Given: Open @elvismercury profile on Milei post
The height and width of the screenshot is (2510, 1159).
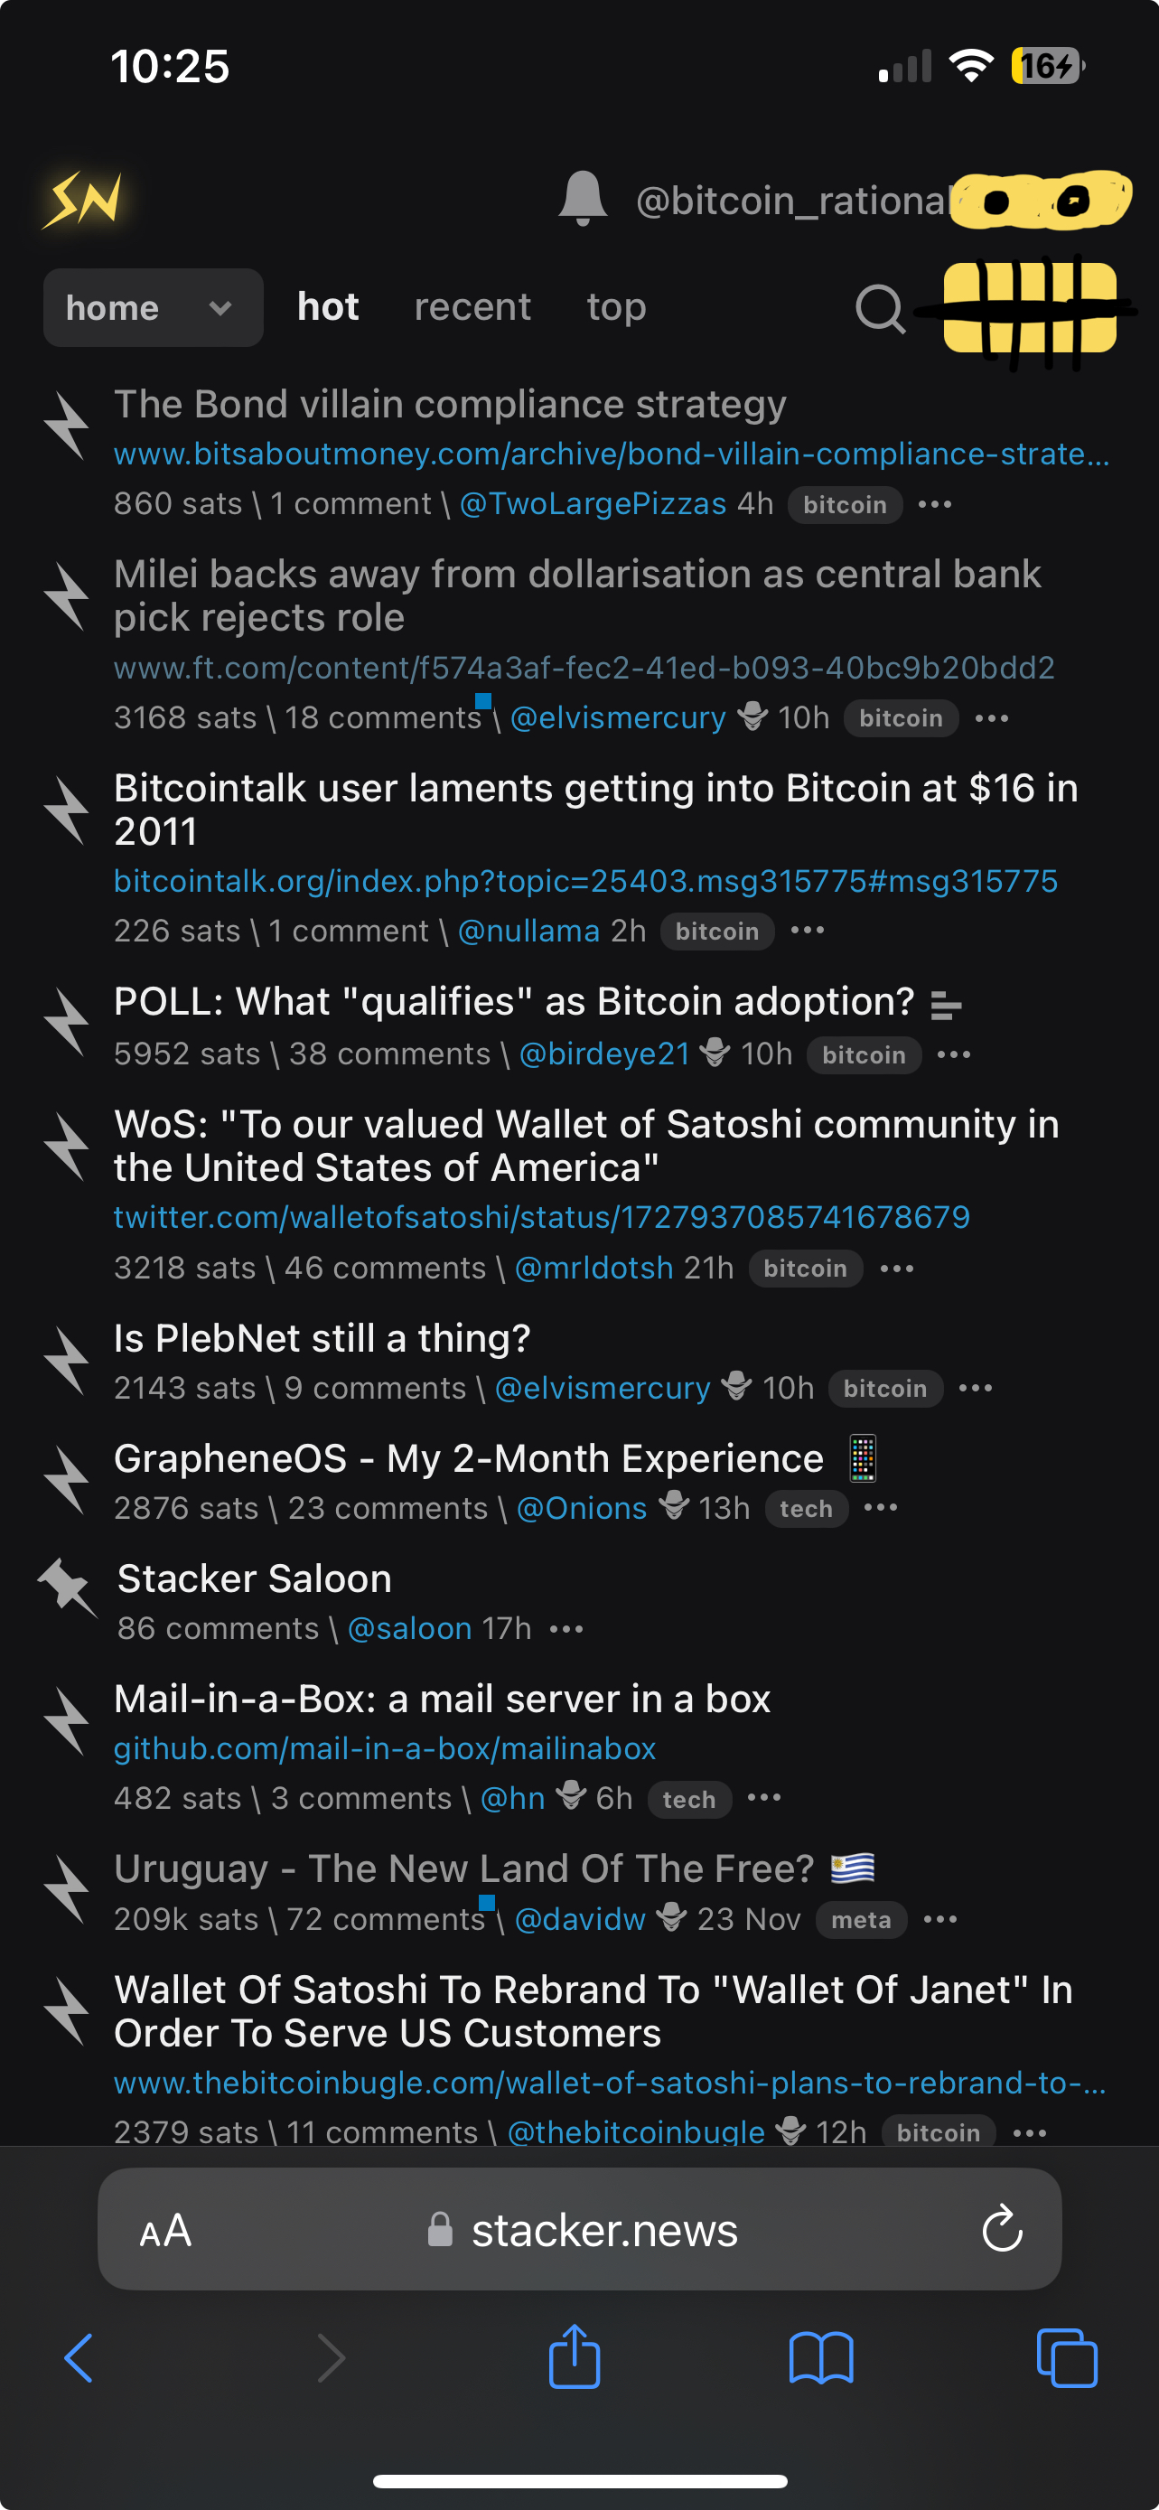Looking at the screenshot, I should click(618, 718).
